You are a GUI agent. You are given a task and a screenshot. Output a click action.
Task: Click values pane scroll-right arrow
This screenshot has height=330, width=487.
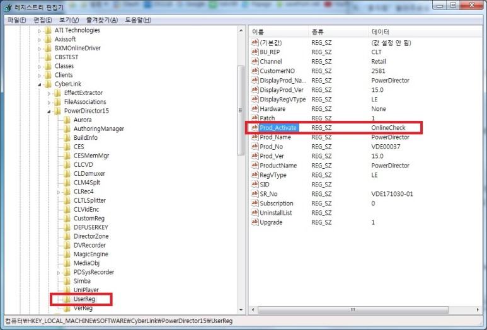pos(478,310)
